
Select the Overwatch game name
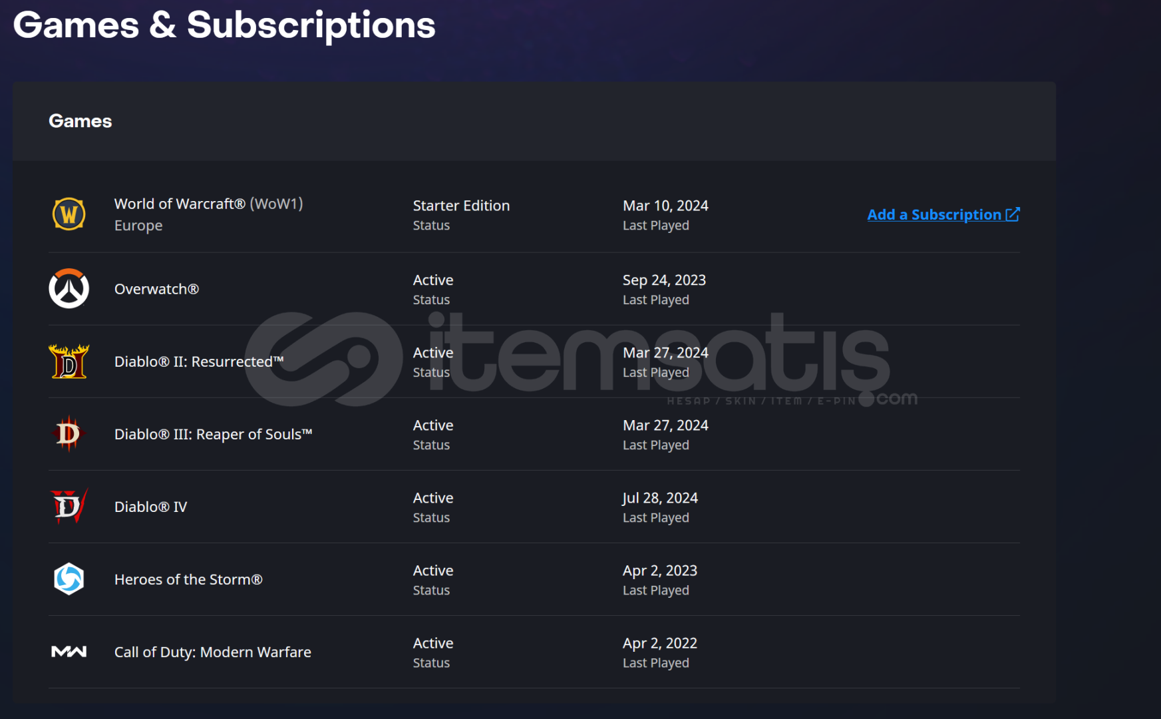(156, 289)
